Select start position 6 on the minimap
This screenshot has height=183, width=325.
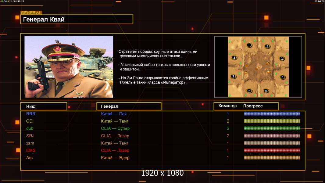click(x=266, y=91)
